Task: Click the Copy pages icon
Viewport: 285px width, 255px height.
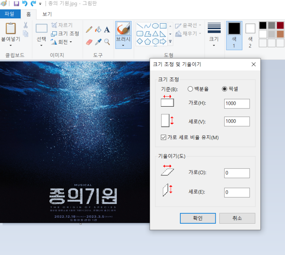Action: click(26, 34)
